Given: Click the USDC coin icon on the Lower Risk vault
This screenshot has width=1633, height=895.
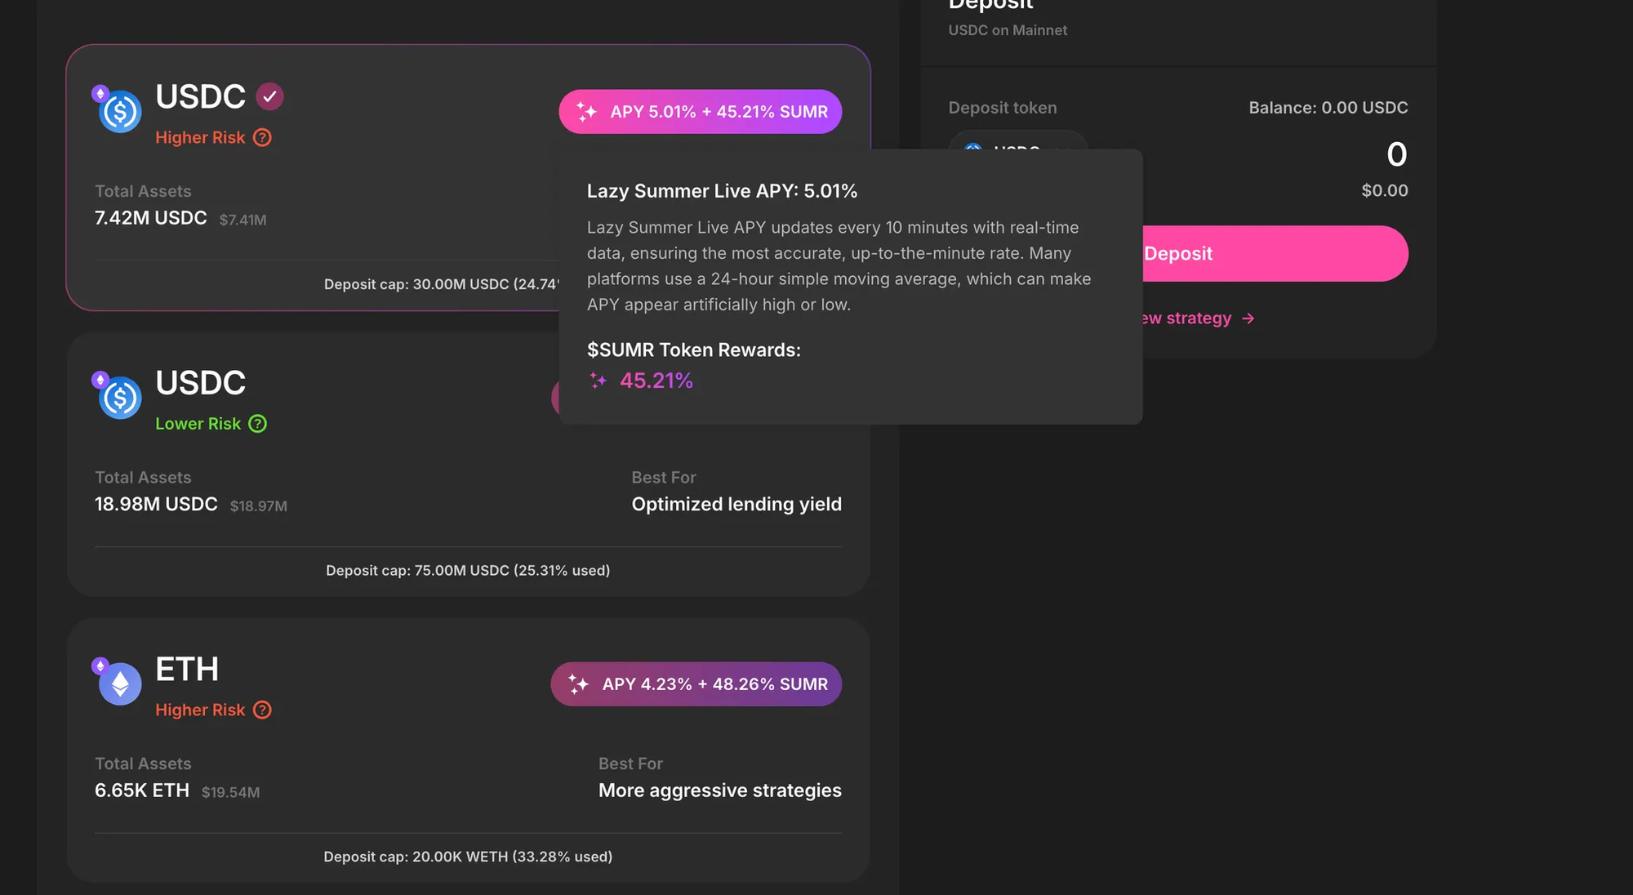Looking at the screenshot, I should click(120, 398).
